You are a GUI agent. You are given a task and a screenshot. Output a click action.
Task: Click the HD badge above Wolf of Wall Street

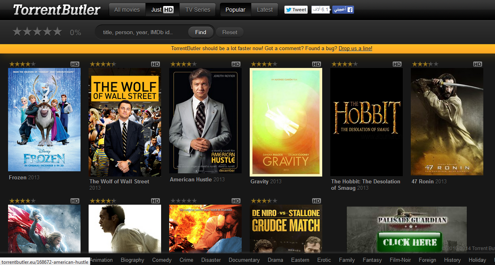pyautogui.click(x=155, y=64)
